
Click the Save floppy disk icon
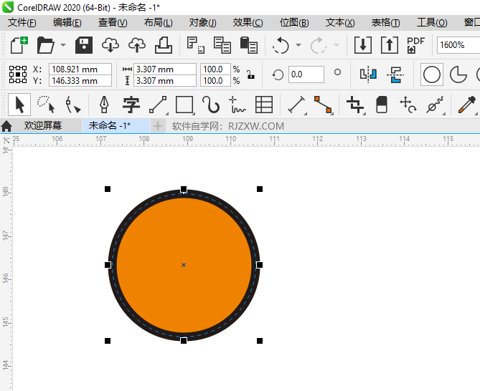click(x=84, y=45)
